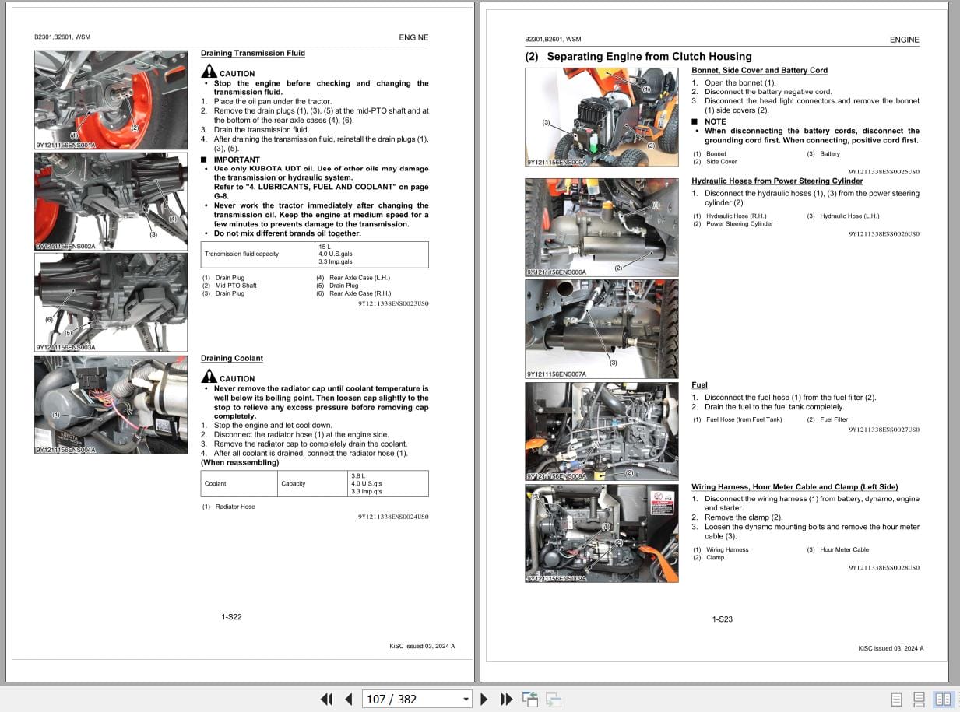The image size is (960, 712).
Task: Switch to continuous scrolling view
Action: [x=919, y=699]
